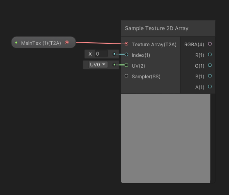Select the MainTex (1)(T2A) property node
The image size is (229, 195).
(x=44, y=43)
